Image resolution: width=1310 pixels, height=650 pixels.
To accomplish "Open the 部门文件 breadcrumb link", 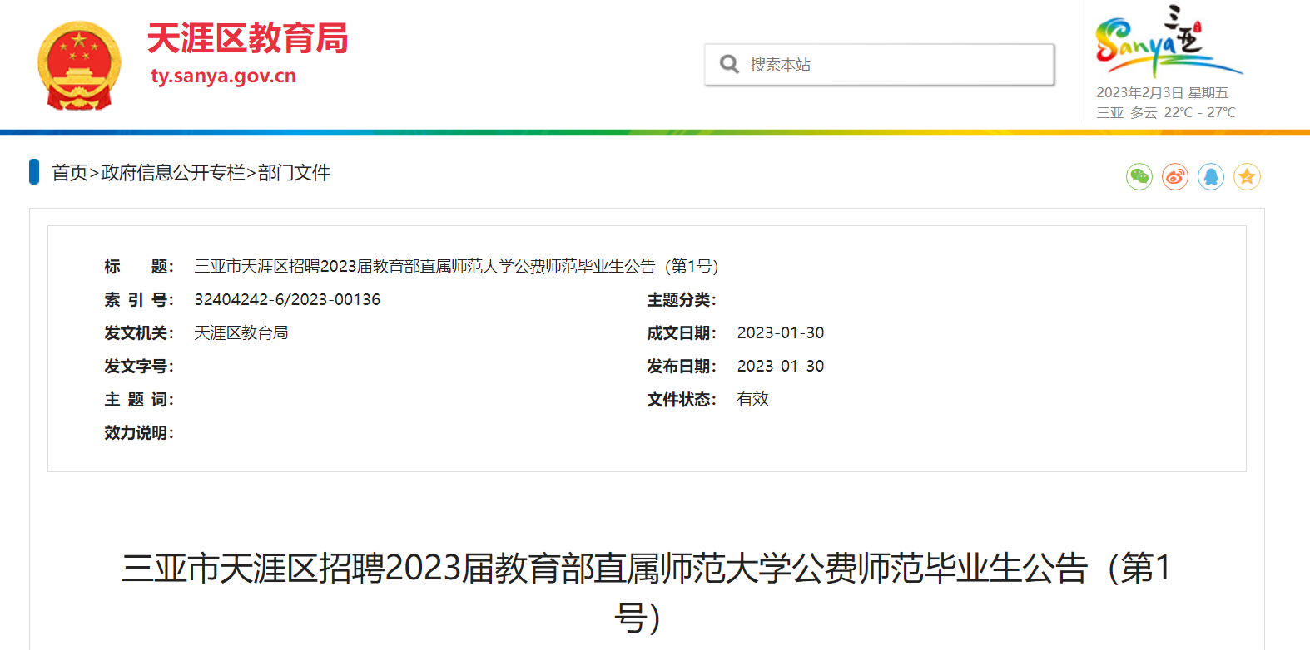I will pyautogui.click(x=294, y=172).
